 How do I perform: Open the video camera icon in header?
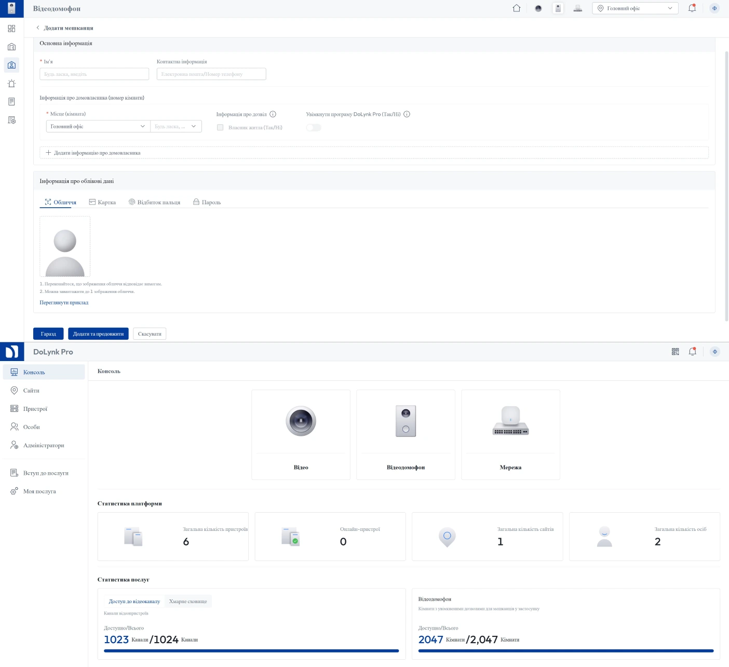point(538,8)
